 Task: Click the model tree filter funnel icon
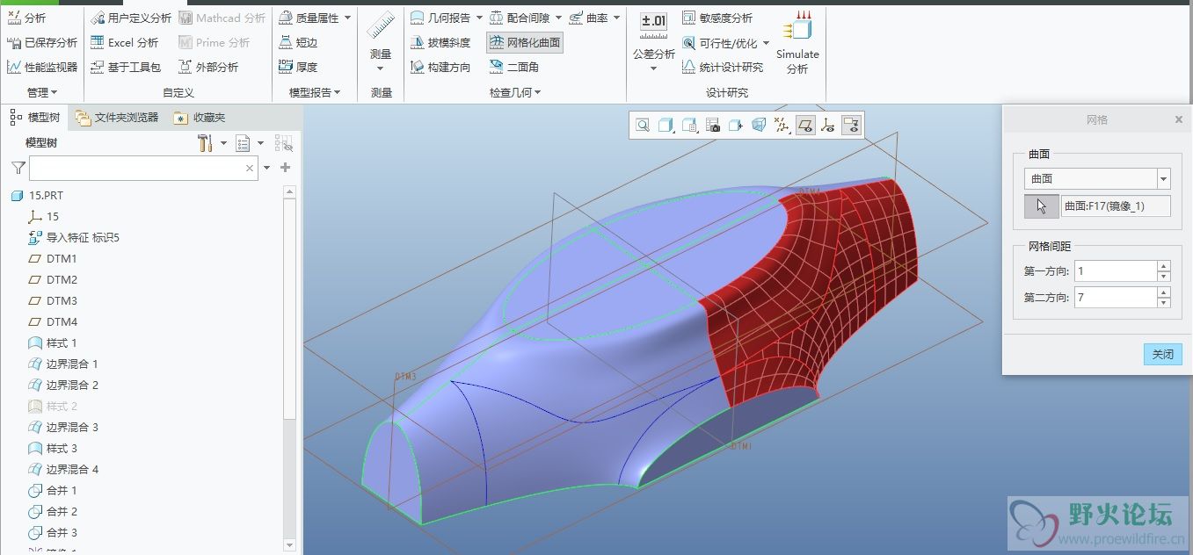(x=18, y=168)
